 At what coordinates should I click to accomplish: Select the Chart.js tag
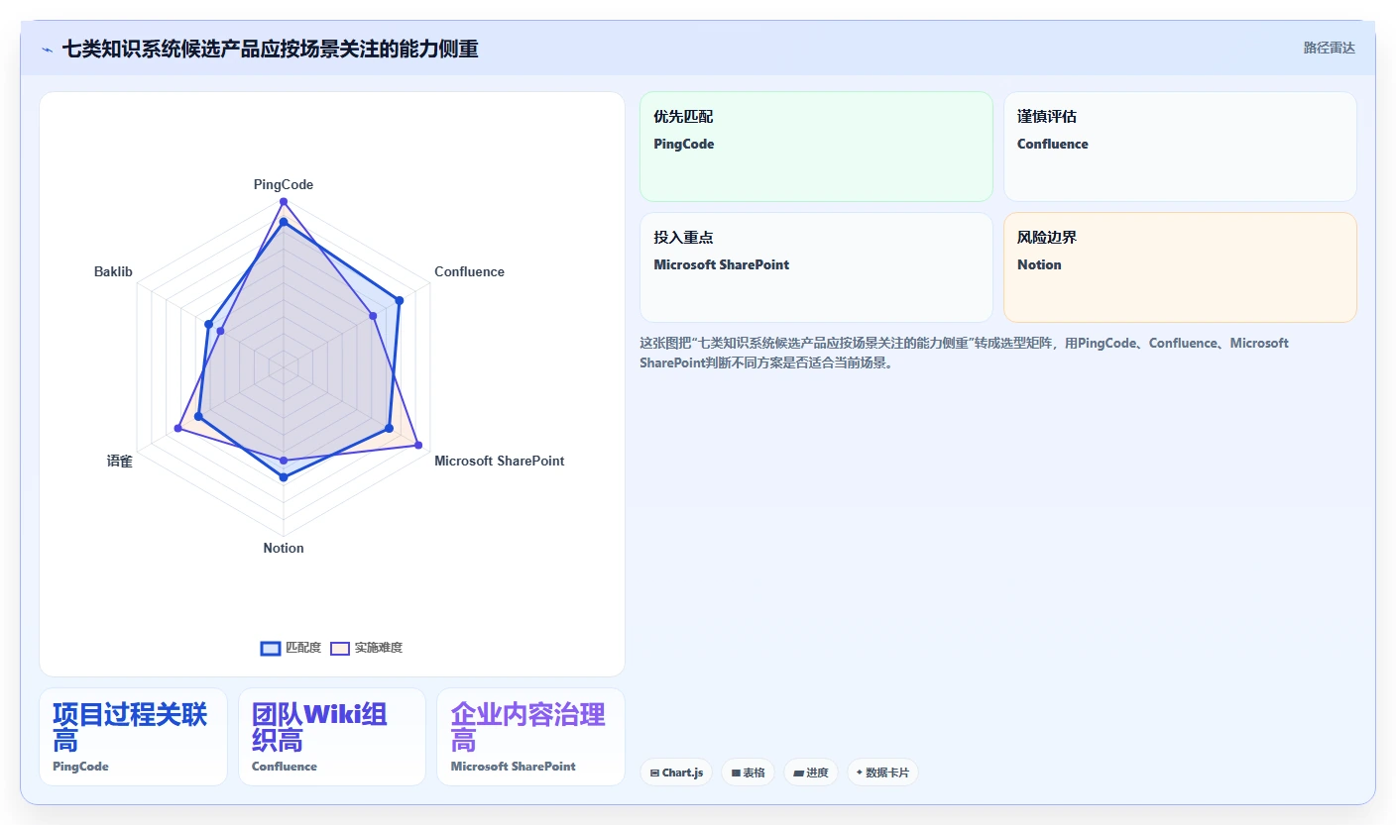676,773
